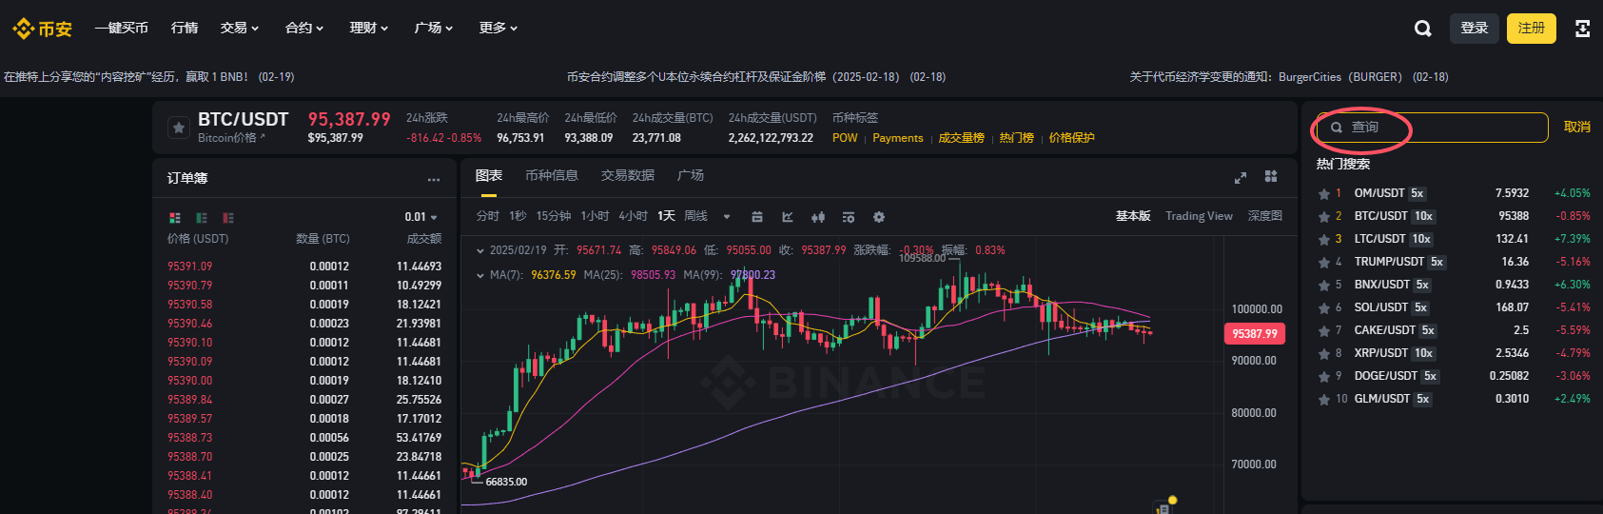Switch chart to 深度图 mode

[x=1265, y=217]
